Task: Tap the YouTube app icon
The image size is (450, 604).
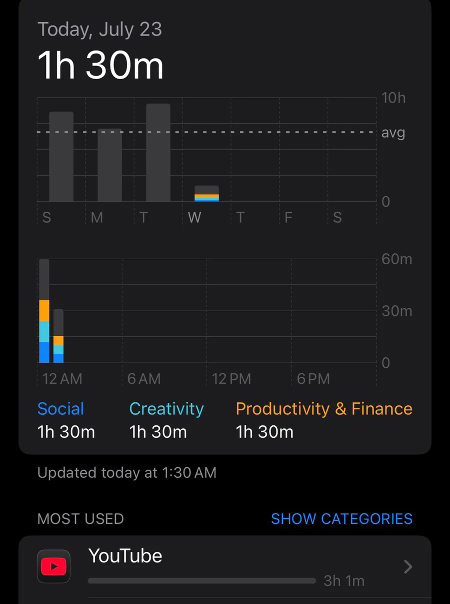Action: [53, 566]
